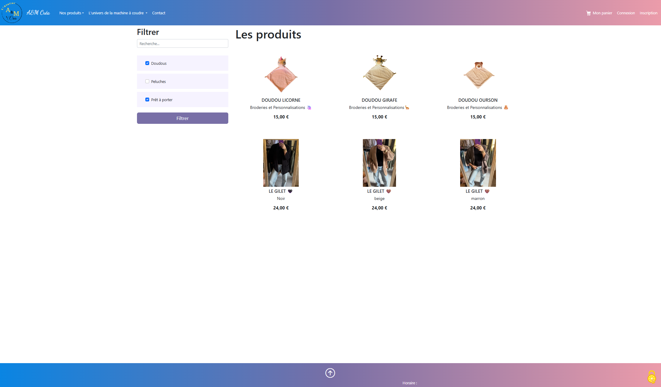Focus the Recherche search field

tap(183, 44)
